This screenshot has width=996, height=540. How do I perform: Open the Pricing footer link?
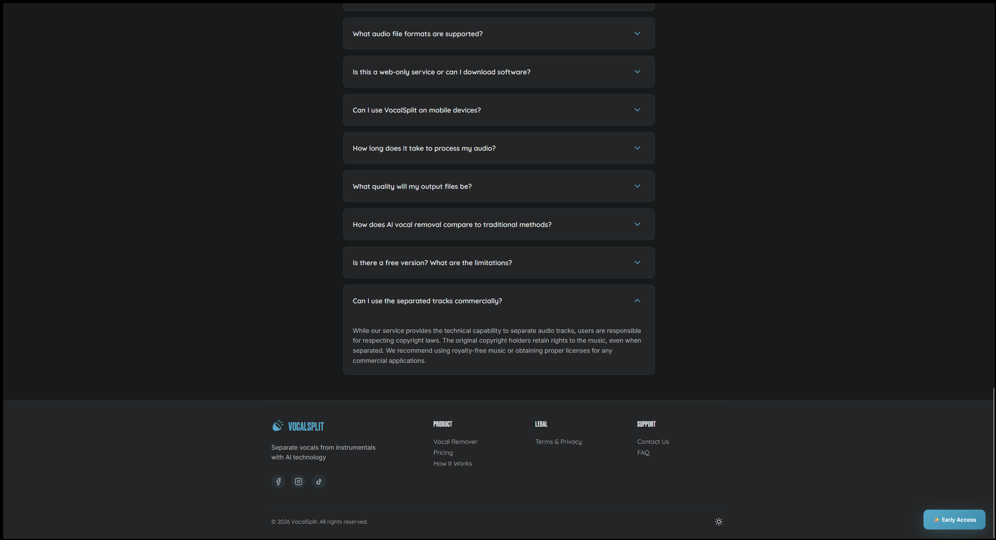coord(443,452)
